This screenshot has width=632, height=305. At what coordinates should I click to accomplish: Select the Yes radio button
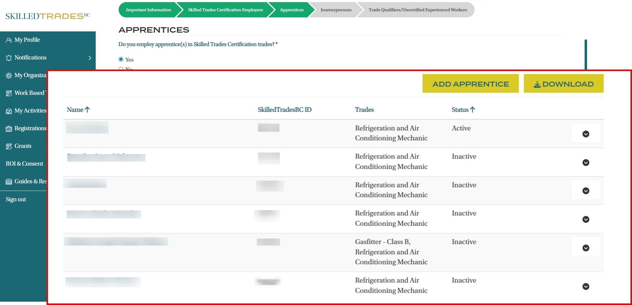[121, 59]
